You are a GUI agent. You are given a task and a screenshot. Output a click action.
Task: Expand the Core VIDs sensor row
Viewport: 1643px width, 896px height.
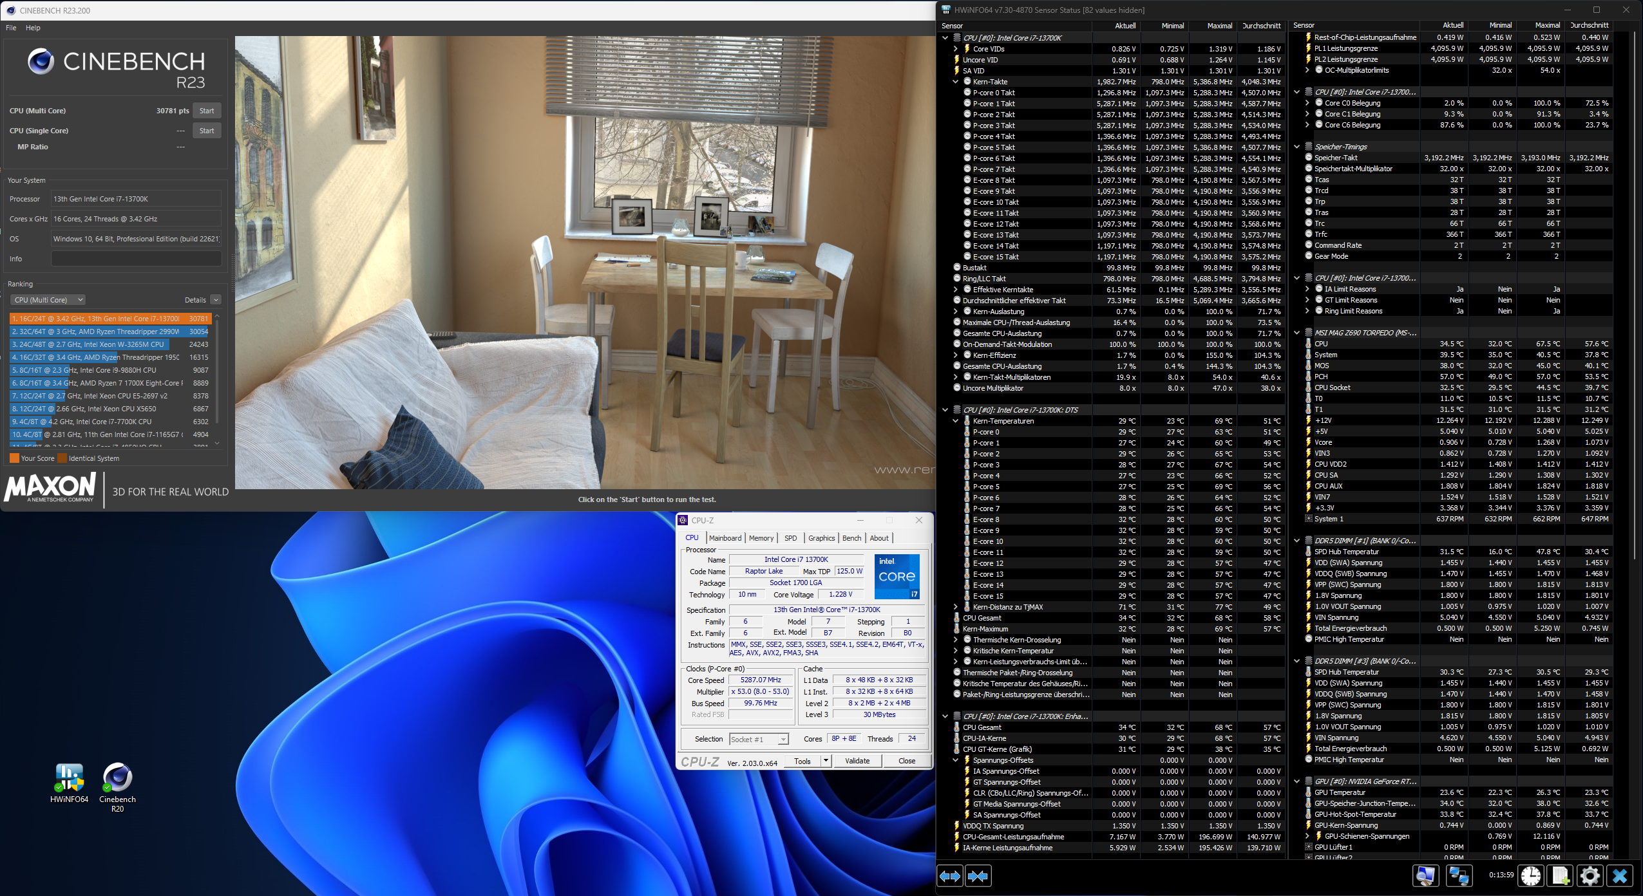956,49
